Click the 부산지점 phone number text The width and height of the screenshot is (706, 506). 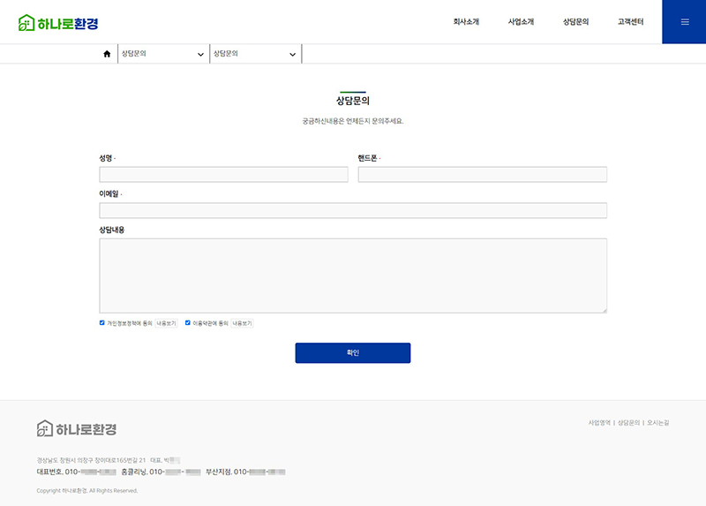[x=245, y=472]
